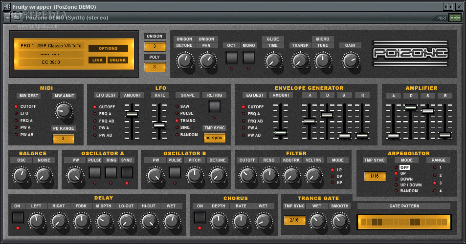This screenshot has height=244, width=466.
Task: Click the Delay Hi-Cut knob
Action: [149, 221]
